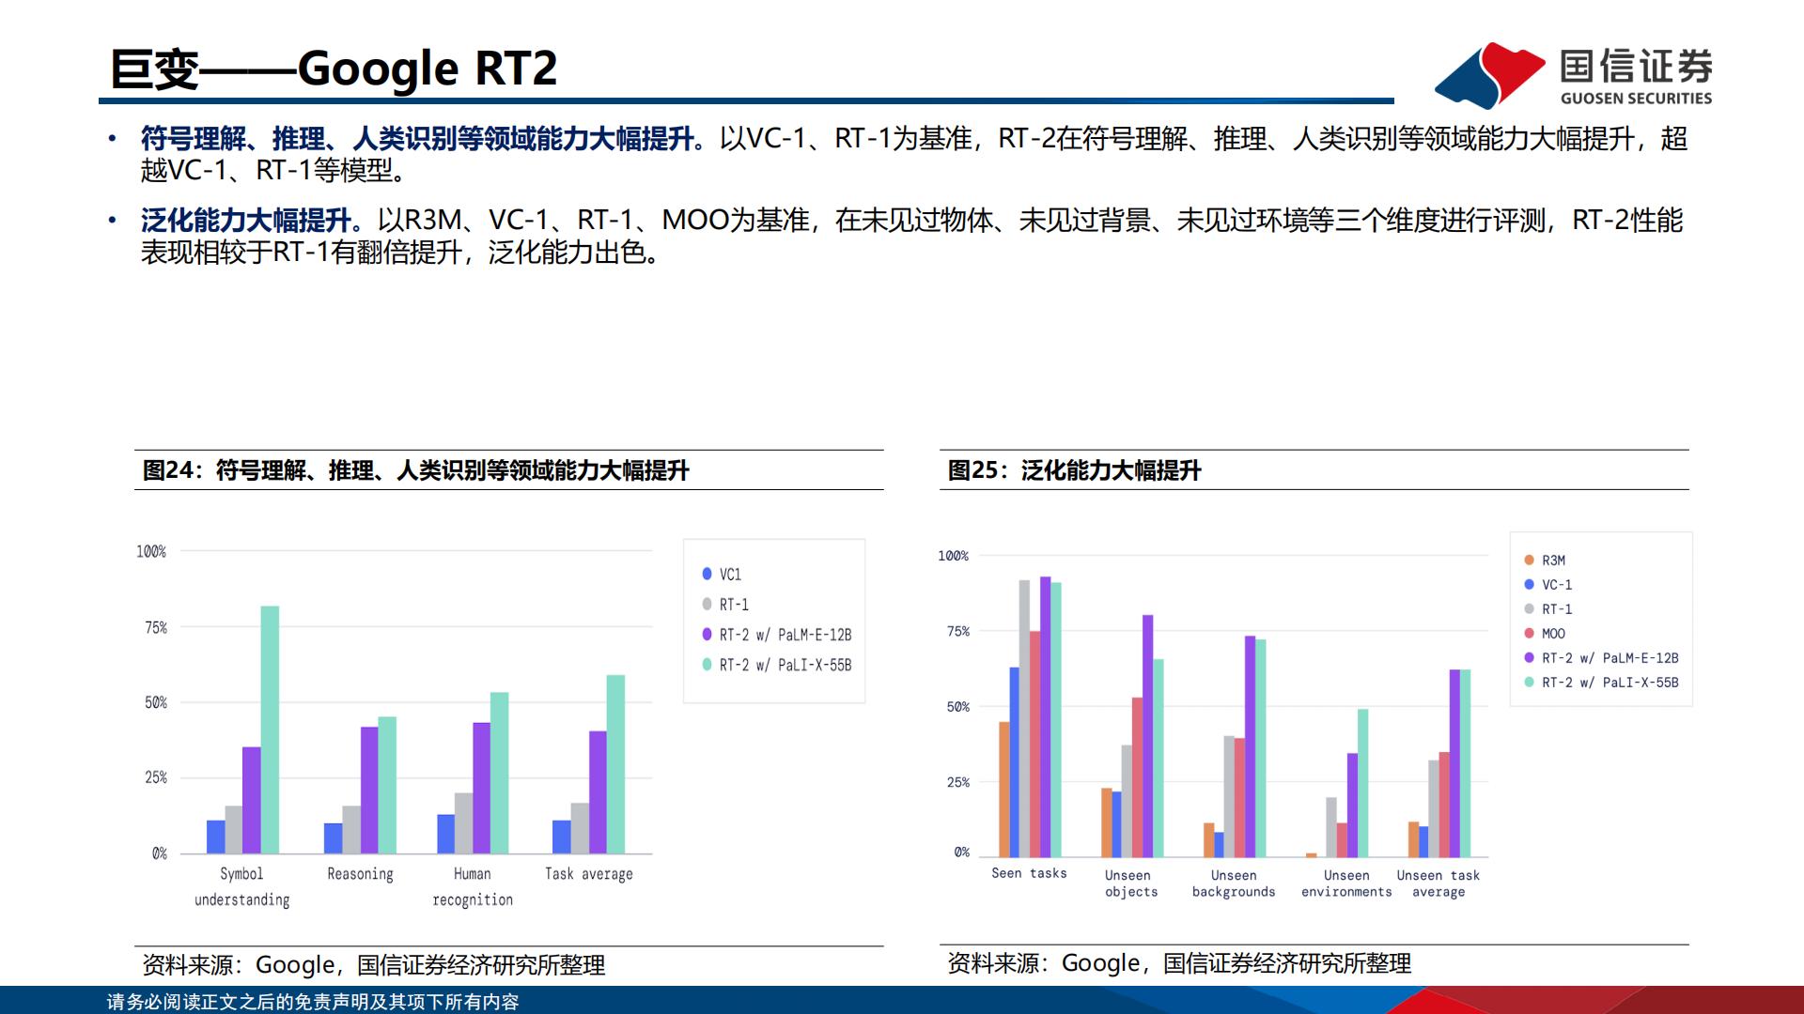Click RT-2 w/ PaLM-E-12B legend entry in Figure 24

coord(776,635)
